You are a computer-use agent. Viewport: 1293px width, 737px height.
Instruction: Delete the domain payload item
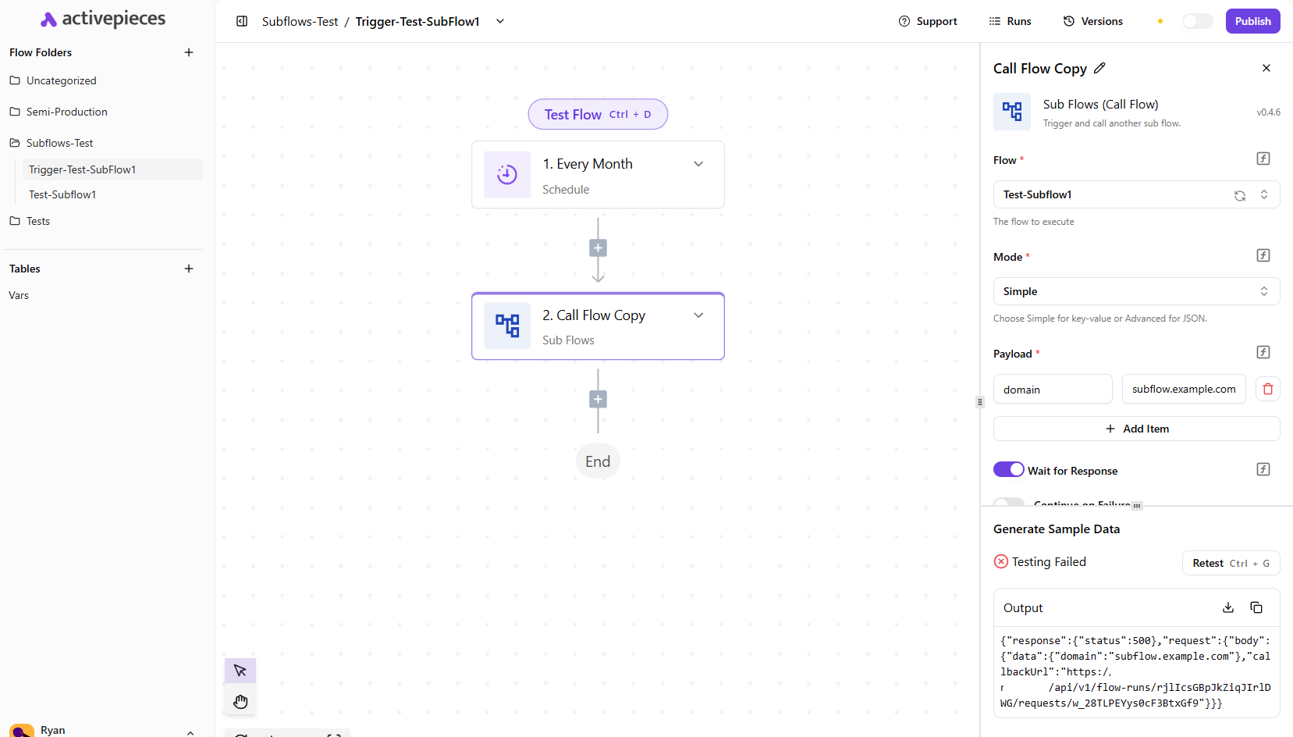click(1267, 389)
